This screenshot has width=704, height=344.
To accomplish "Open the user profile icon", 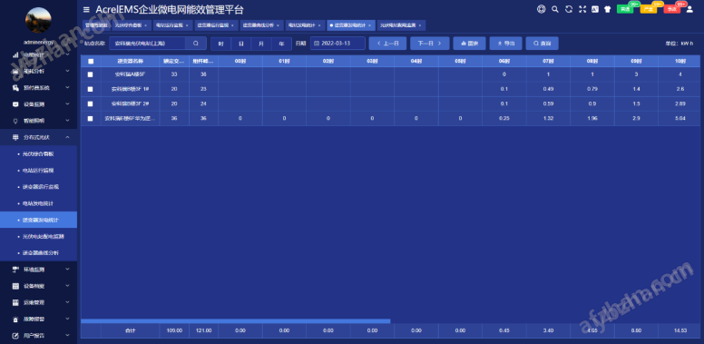I will pyautogui.click(x=689, y=9).
